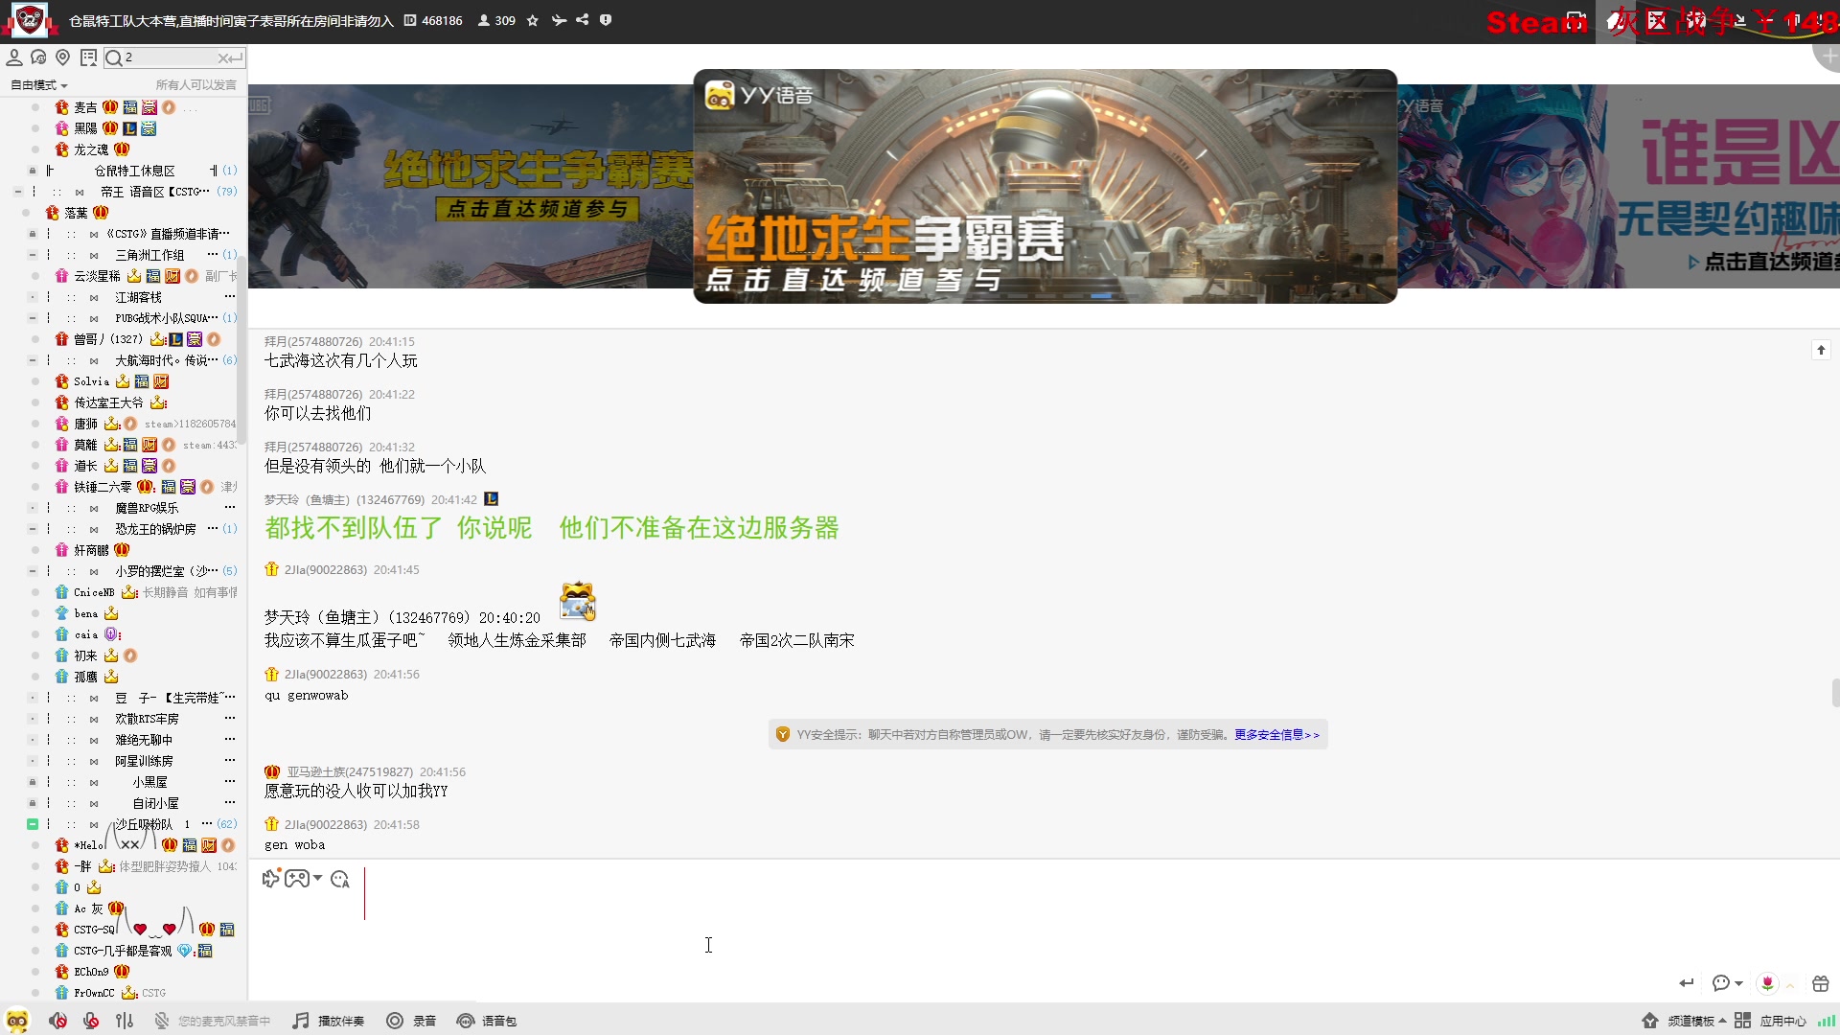Click sender name 2Jla(90022863) at 20:41:45
1840x1035 pixels.
pos(325,570)
